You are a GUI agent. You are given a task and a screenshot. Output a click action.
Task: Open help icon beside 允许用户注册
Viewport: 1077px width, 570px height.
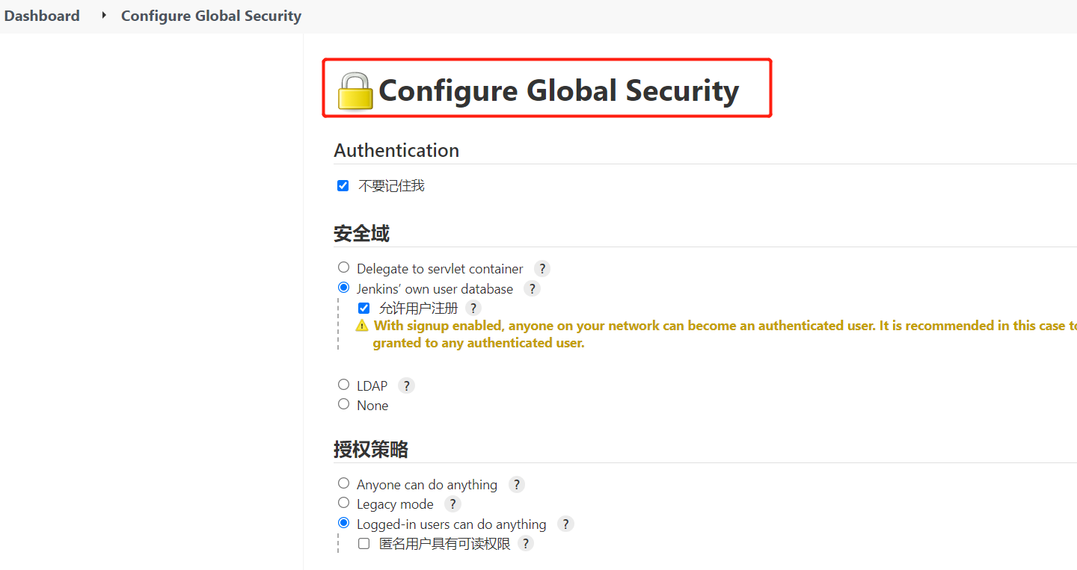pos(473,308)
